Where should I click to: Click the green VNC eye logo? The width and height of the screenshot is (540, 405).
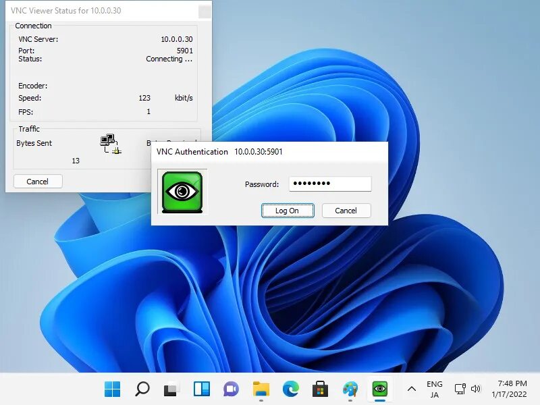coord(182,192)
